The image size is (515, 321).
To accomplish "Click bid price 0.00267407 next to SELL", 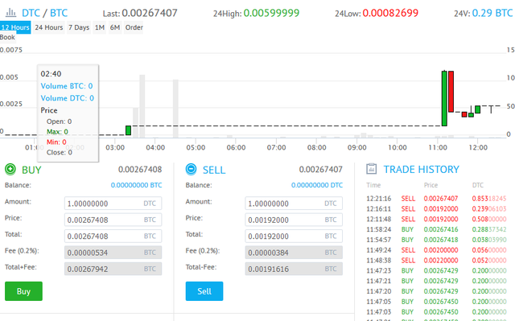I will (x=320, y=170).
